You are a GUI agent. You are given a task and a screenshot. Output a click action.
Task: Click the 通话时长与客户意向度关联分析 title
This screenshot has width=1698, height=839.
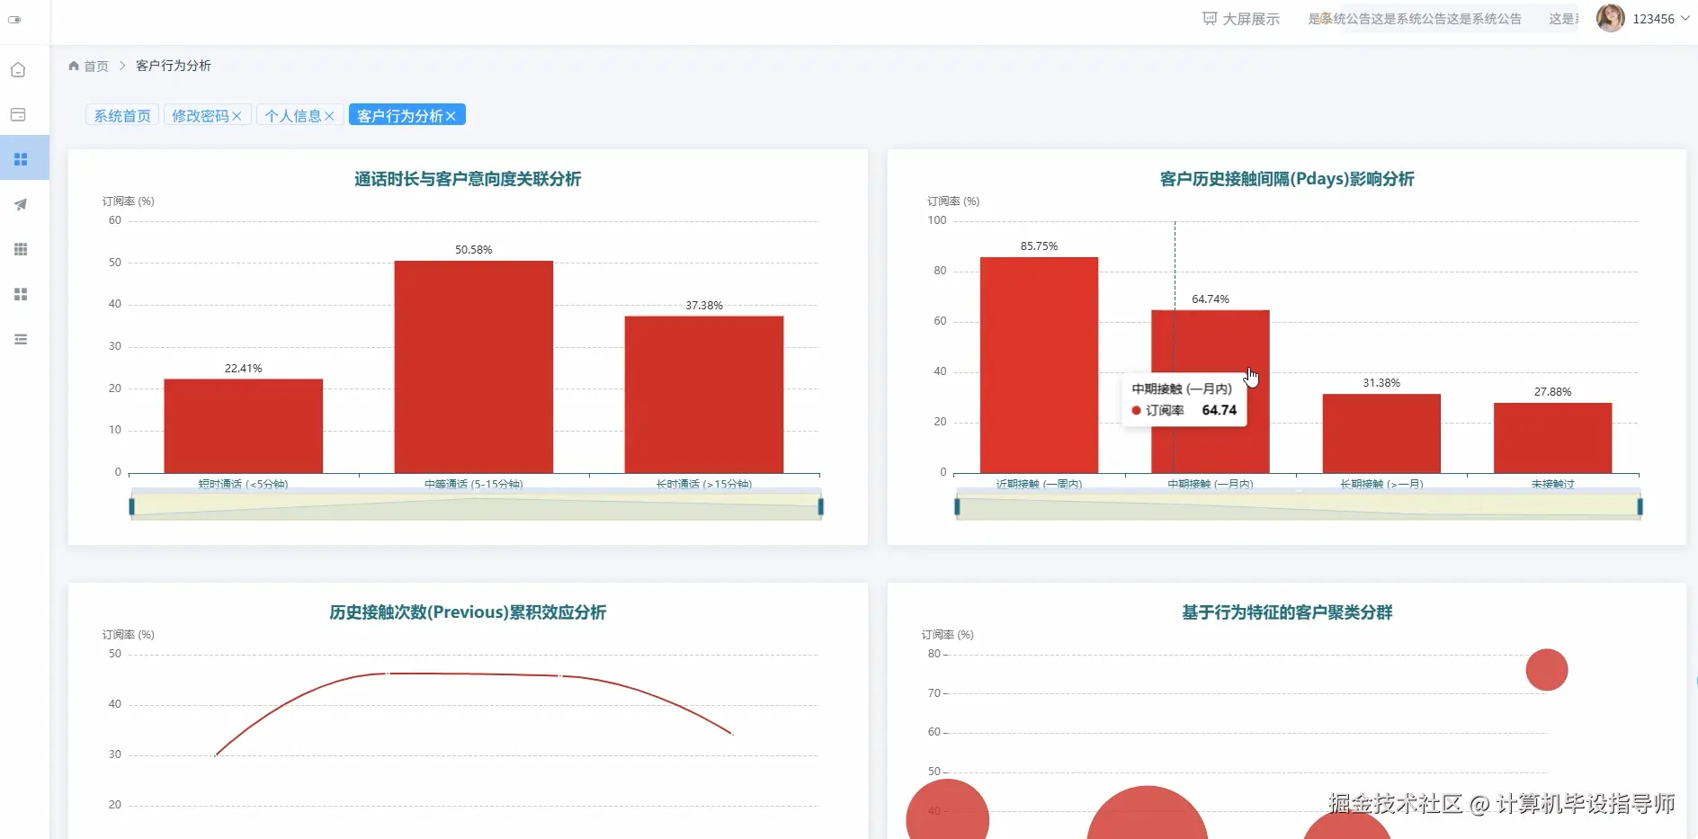(x=468, y=179)
